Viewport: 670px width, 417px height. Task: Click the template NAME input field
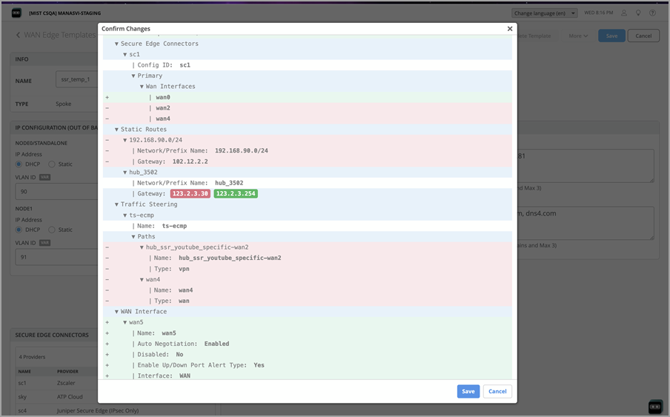pos(77,80)
